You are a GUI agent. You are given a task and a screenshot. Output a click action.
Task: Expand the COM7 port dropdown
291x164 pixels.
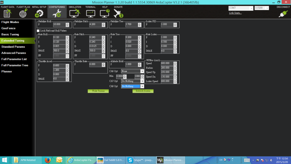251,8
